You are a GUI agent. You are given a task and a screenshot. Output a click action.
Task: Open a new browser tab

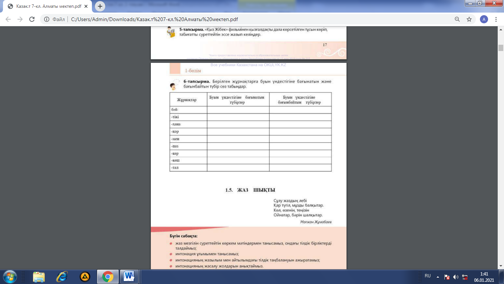[x=100, y=6]
